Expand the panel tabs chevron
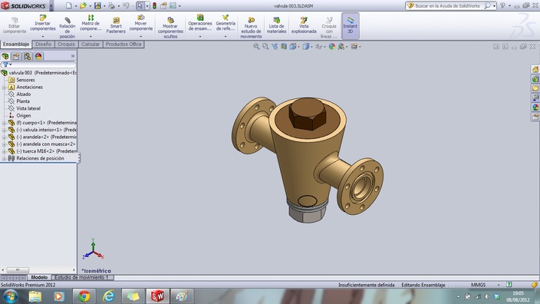Image resolution: width=540 pixels, height=304 pixels. [73, 56]
